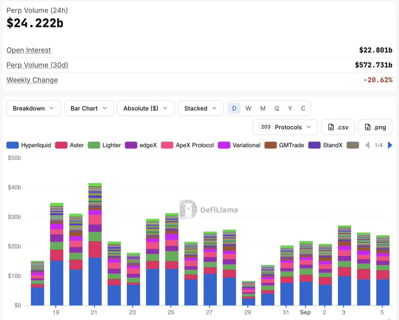Go to next legend page arrow

click(390, 145)
